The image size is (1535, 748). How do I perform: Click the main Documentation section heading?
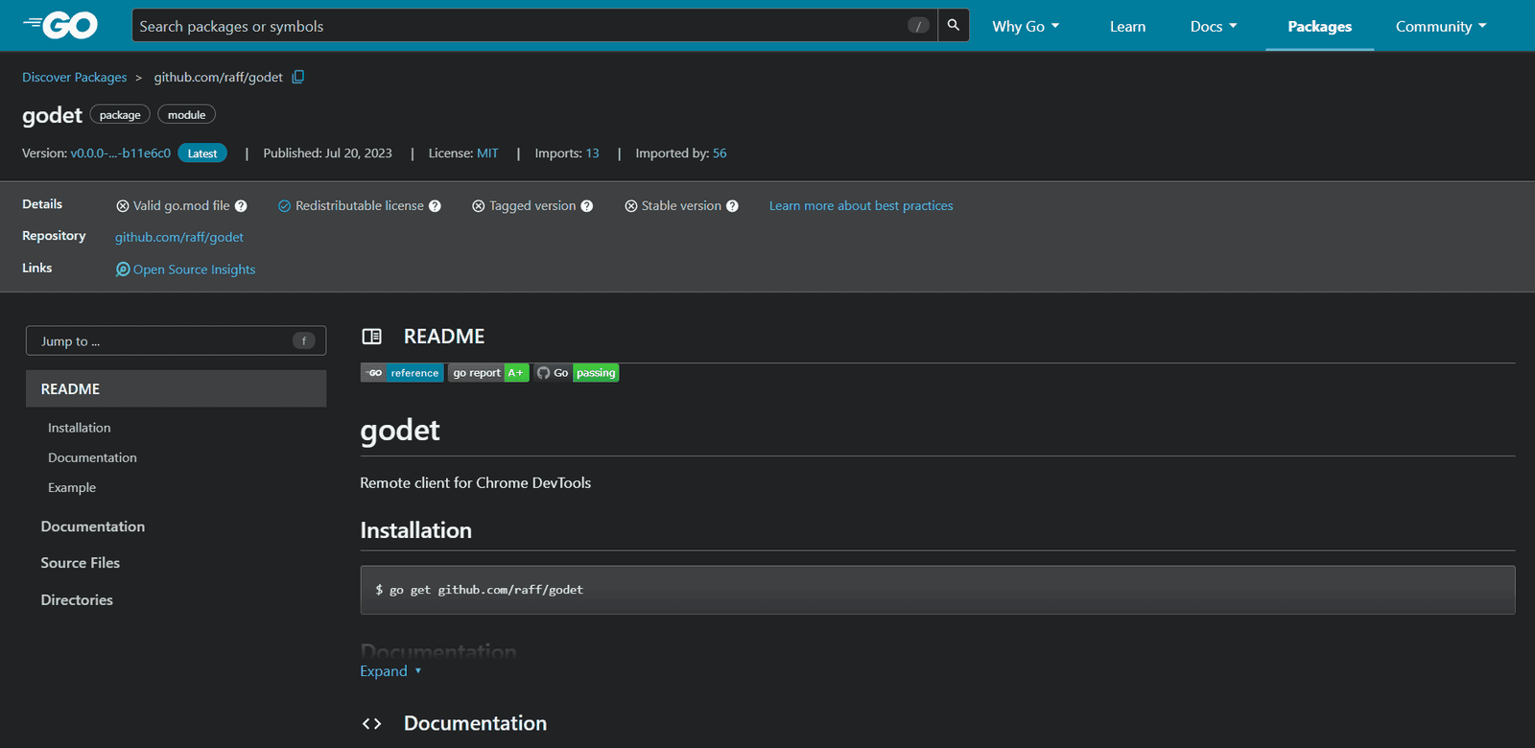(475, 724)
